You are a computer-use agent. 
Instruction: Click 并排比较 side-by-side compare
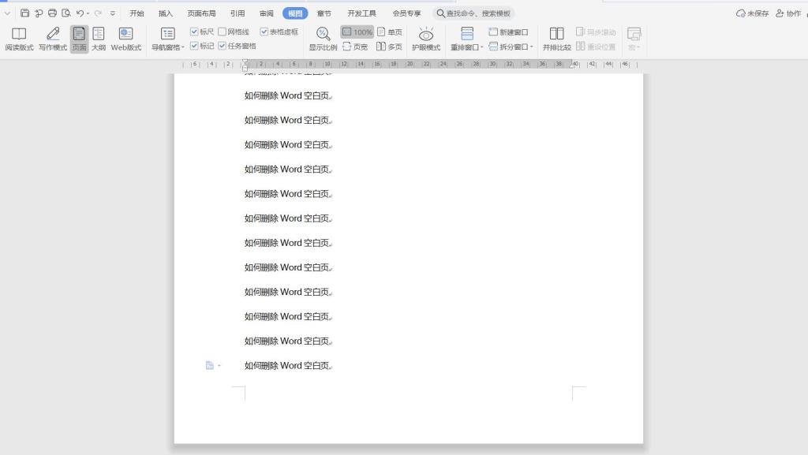556,39
